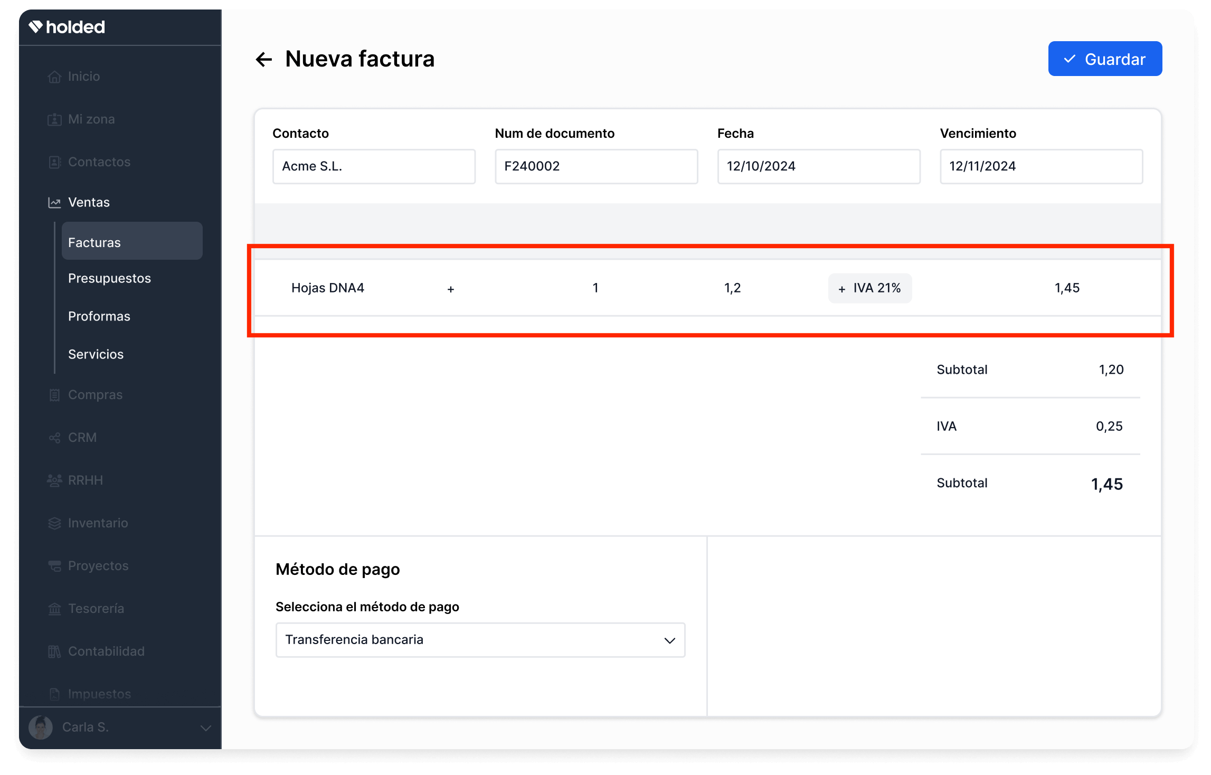
Task: Click the Holded logo
Action: [x=67, y=27]
